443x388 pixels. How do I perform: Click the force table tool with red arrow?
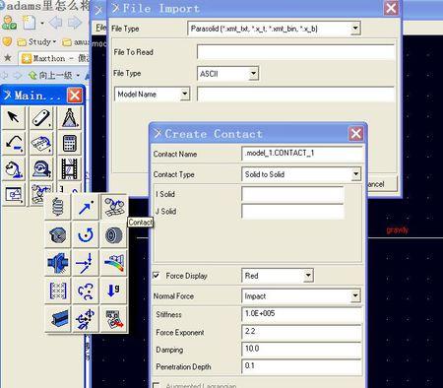pyautogui.click(x=113, y=319)
